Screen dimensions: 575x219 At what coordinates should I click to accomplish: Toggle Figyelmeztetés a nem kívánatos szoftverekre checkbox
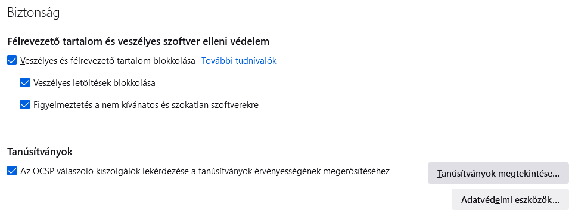tap(25, 104)
